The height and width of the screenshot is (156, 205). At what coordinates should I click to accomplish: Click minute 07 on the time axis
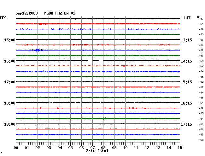pyautogui.click(x=92, y=148)
